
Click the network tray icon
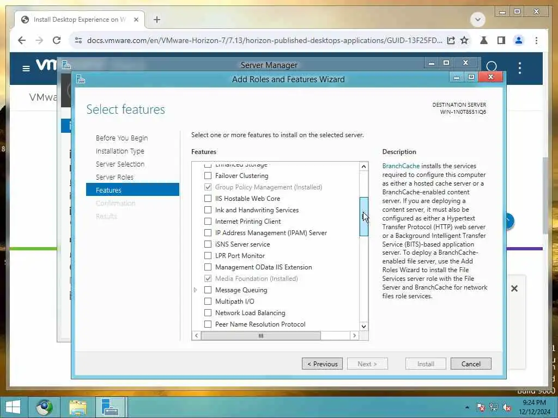pyautogui.click(x=493, y=407)
